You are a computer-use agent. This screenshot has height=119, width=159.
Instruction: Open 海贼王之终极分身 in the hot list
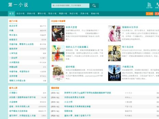coord(17,81)
